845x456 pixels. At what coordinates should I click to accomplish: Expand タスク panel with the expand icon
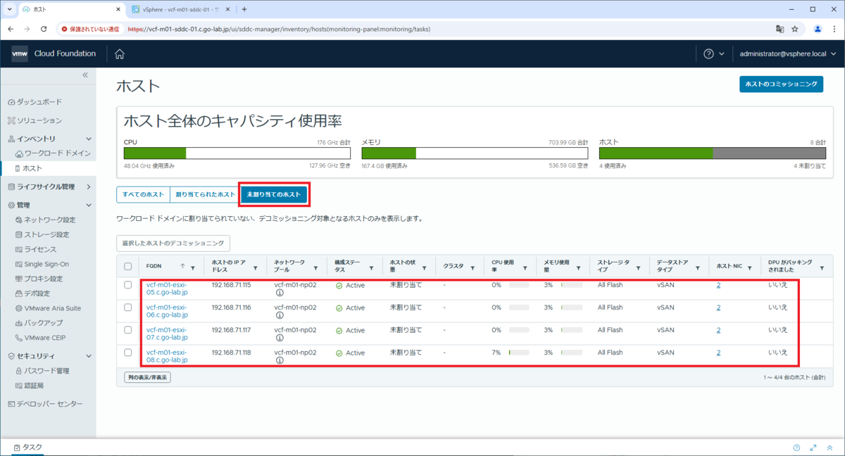point(813,448)
